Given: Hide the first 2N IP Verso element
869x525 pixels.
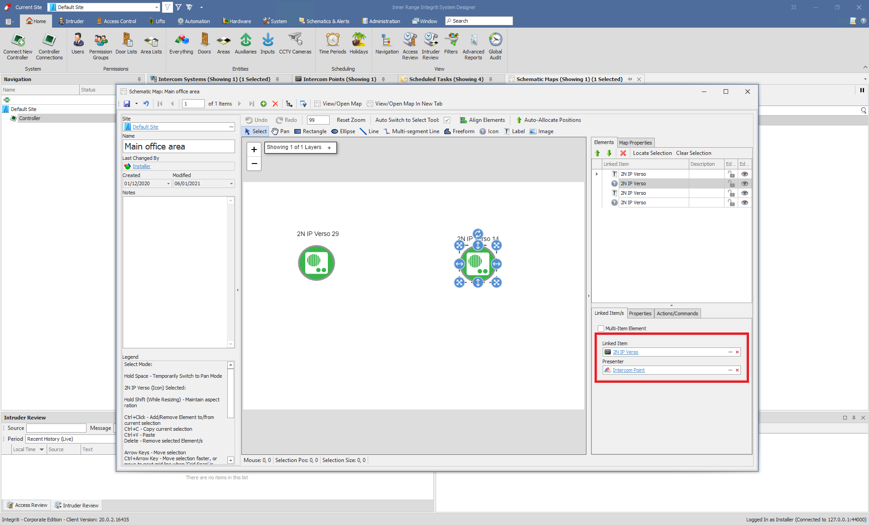Looking at the screenshot, I should tap(744, 174).
